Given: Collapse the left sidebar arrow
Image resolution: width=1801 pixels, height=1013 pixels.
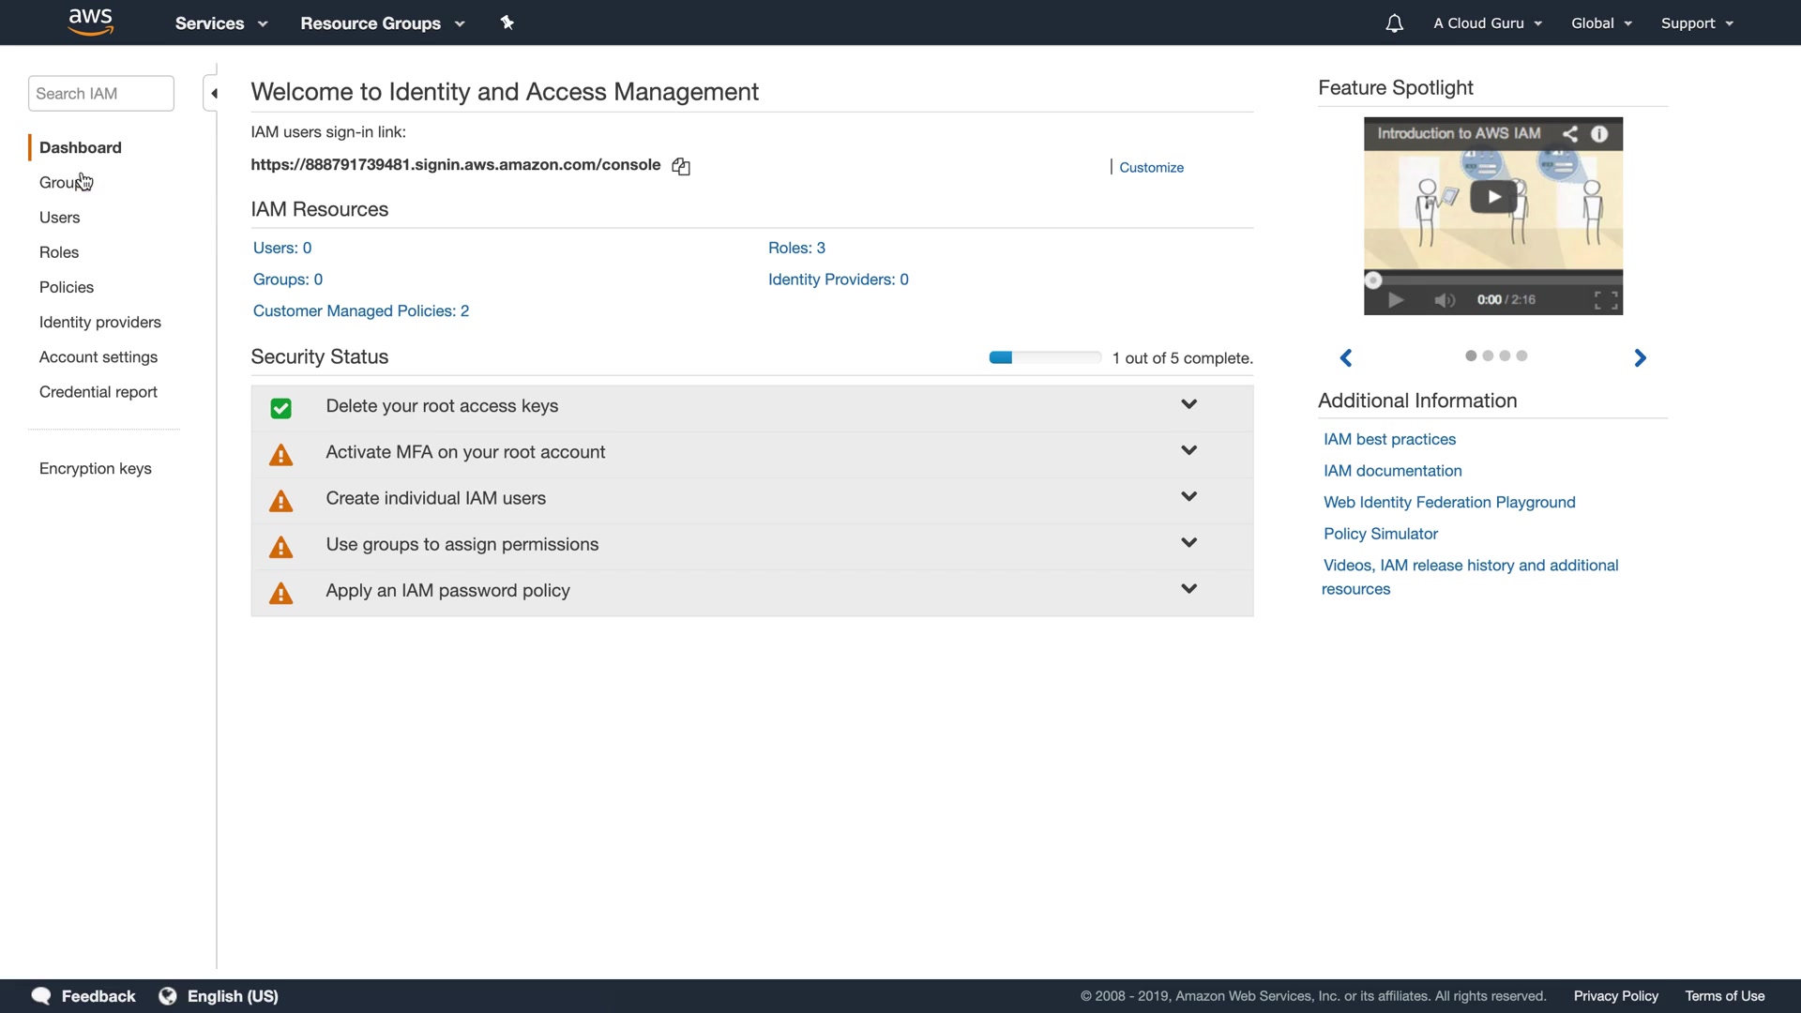Looking at the screenshot, I should (x=213, y=93).
